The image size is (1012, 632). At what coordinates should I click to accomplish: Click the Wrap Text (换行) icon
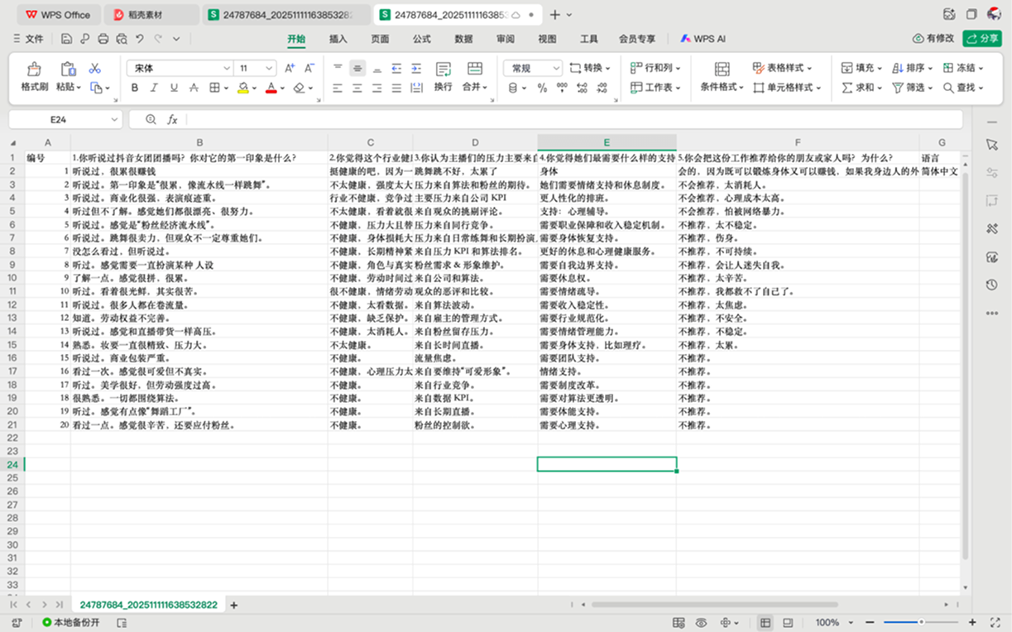click(443, 70)
